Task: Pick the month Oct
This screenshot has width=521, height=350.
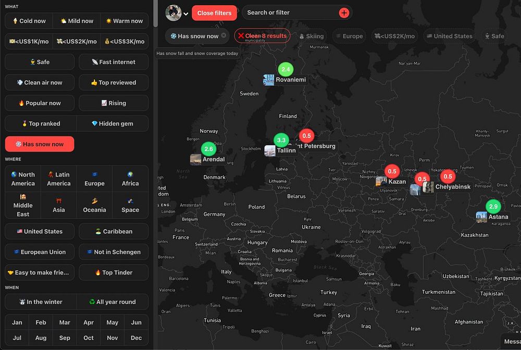Action: 89,337
